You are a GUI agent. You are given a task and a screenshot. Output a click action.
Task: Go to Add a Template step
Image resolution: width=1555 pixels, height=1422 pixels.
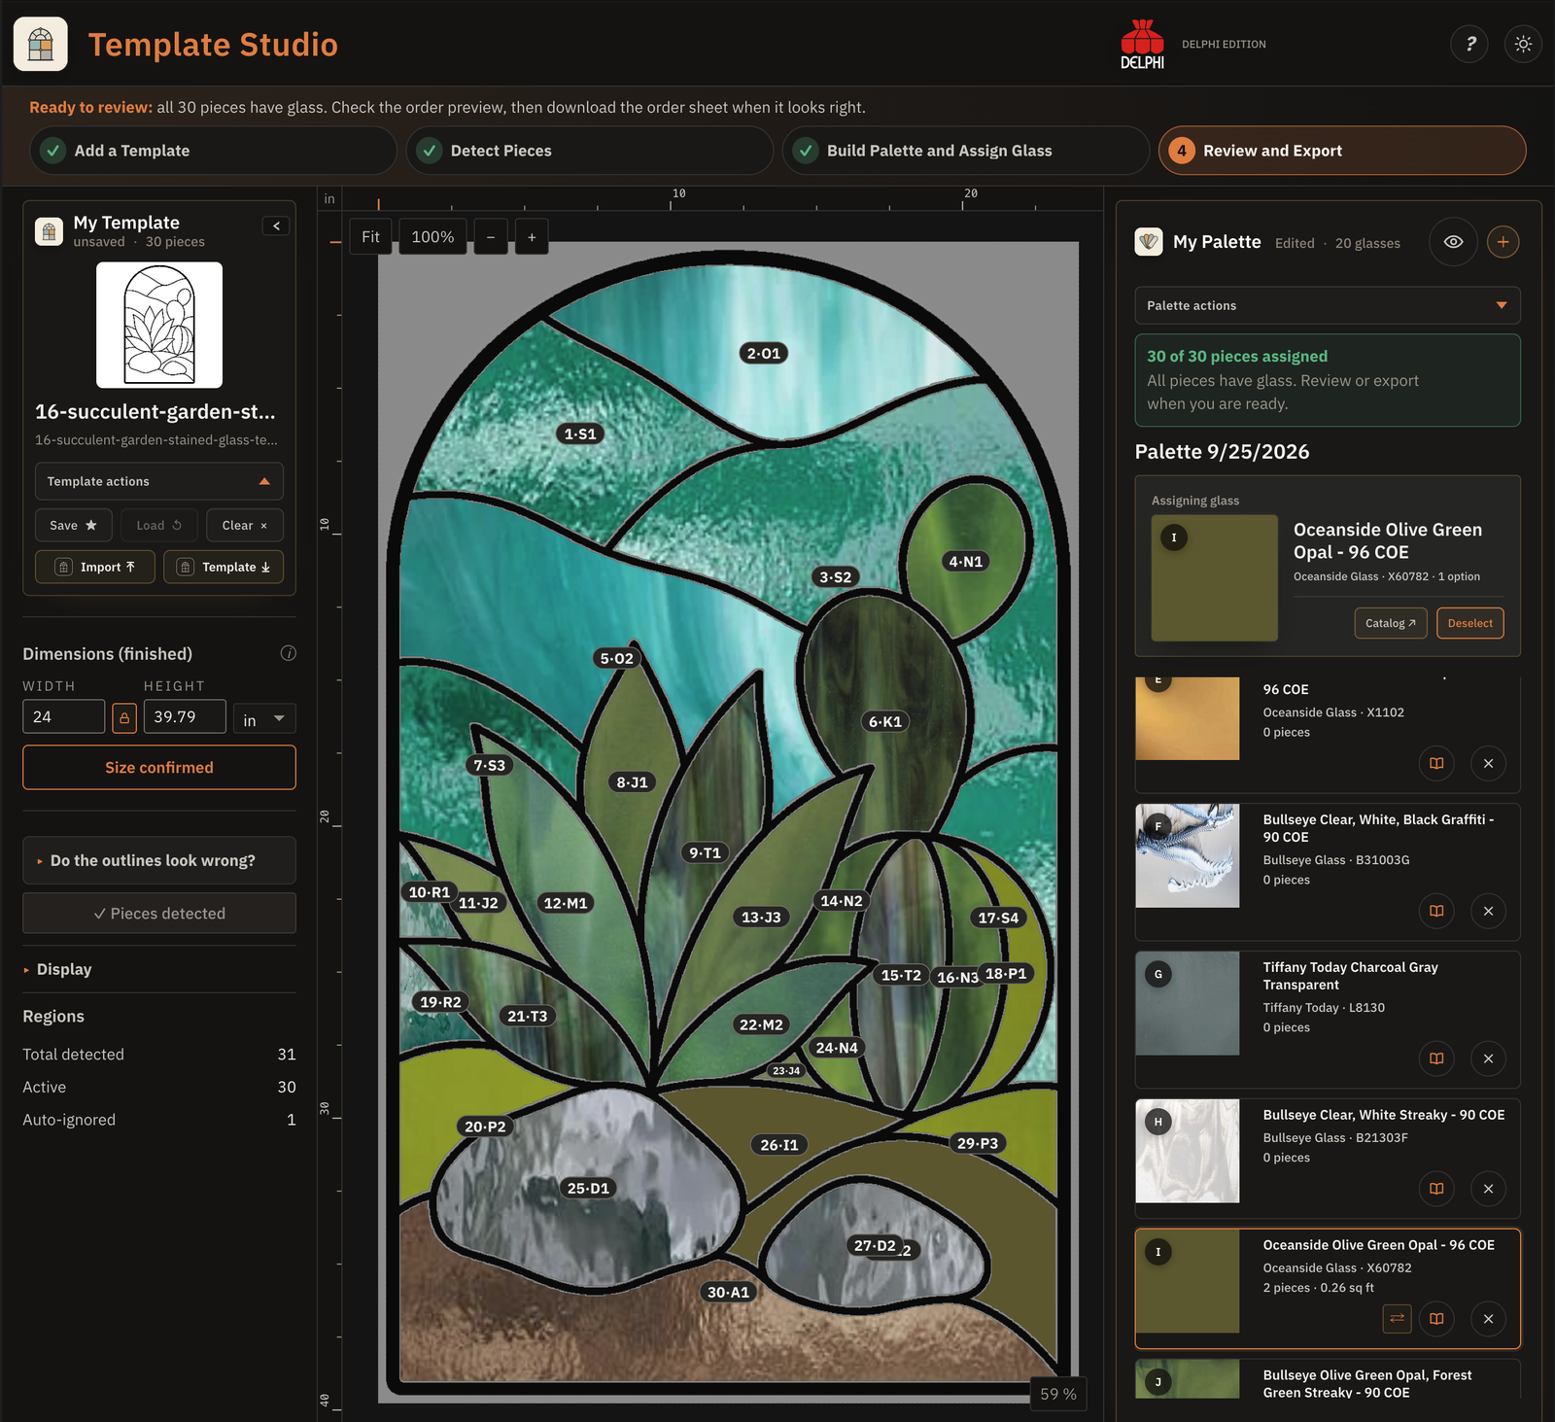coord(213,151)
